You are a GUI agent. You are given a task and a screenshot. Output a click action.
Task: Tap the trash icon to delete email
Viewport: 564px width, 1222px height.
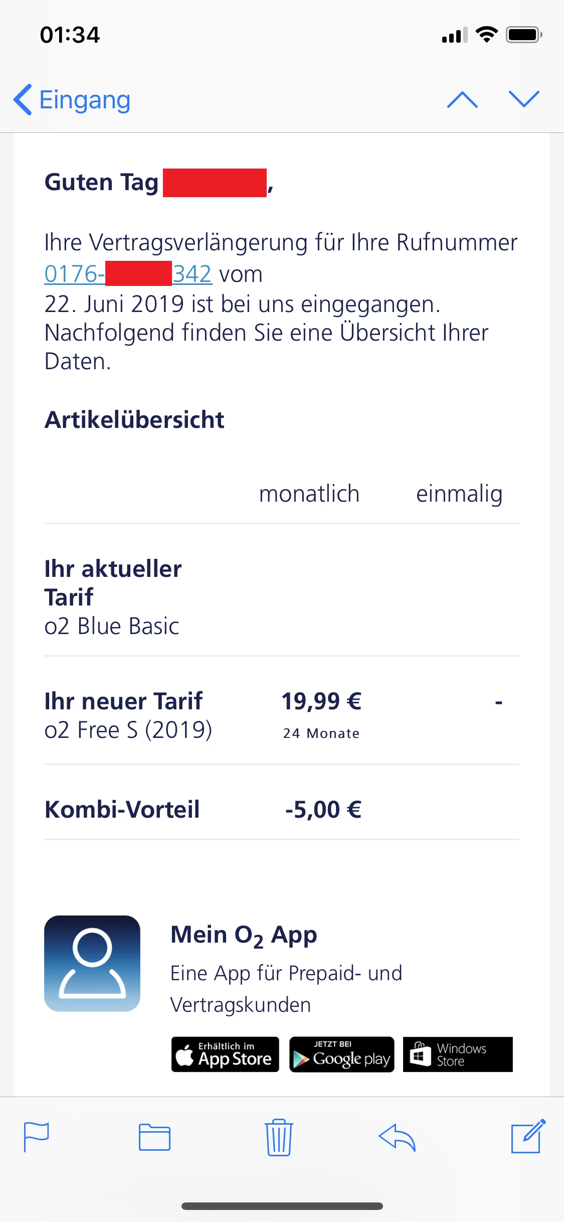(x=279, y=1137)
